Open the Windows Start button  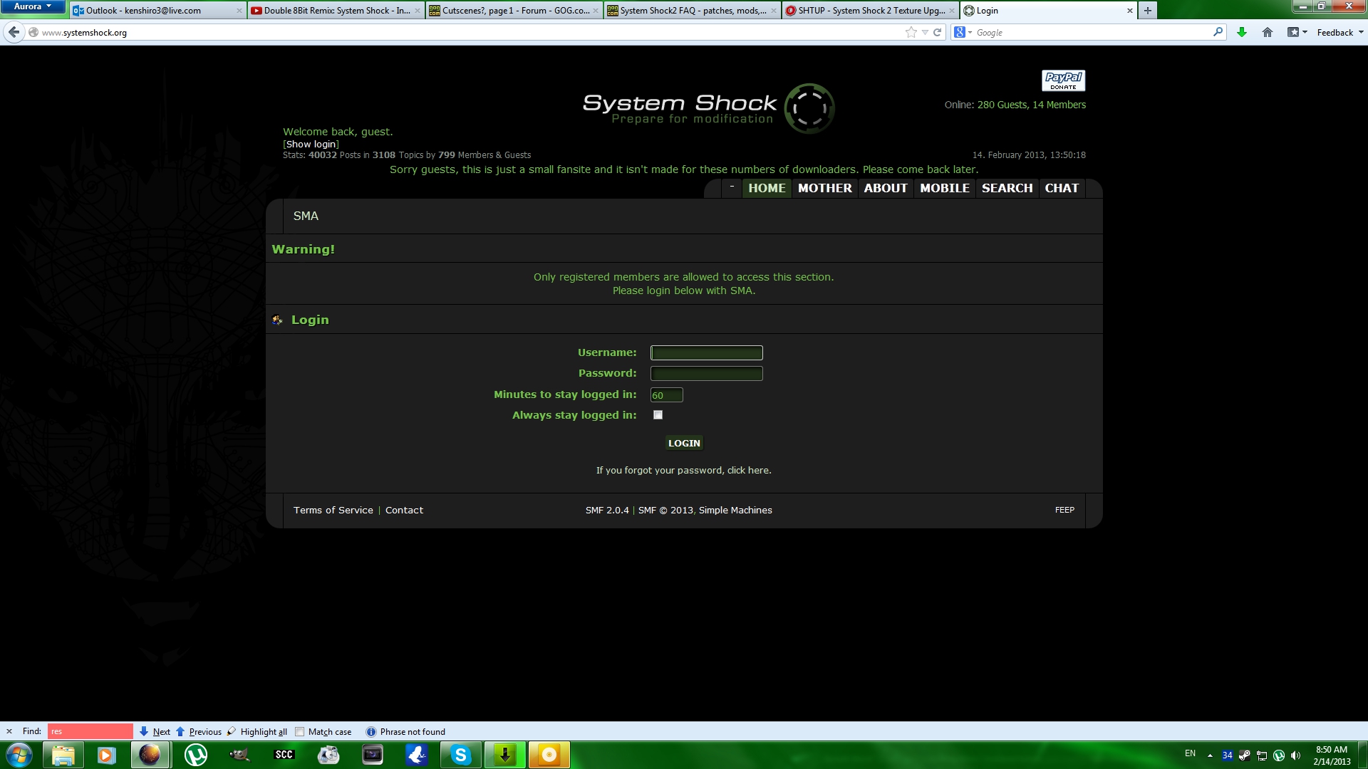19,755
